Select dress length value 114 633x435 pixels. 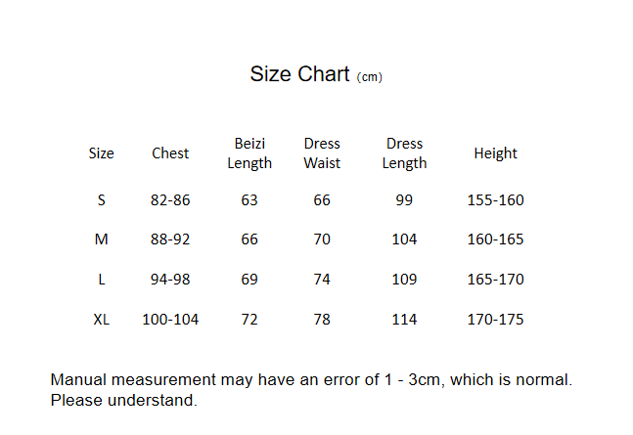click(x=404, y=320)
